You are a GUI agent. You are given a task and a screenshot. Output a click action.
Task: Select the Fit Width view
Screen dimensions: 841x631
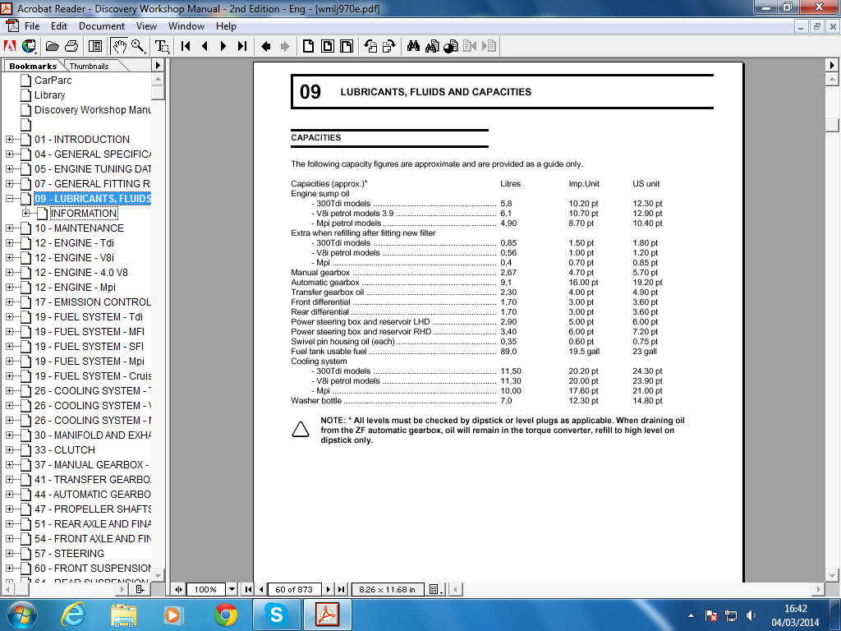click(347, 46)
